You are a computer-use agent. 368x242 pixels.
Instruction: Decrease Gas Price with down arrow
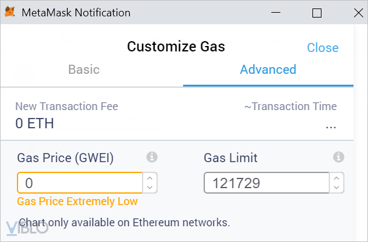click(x=150, y=188)
